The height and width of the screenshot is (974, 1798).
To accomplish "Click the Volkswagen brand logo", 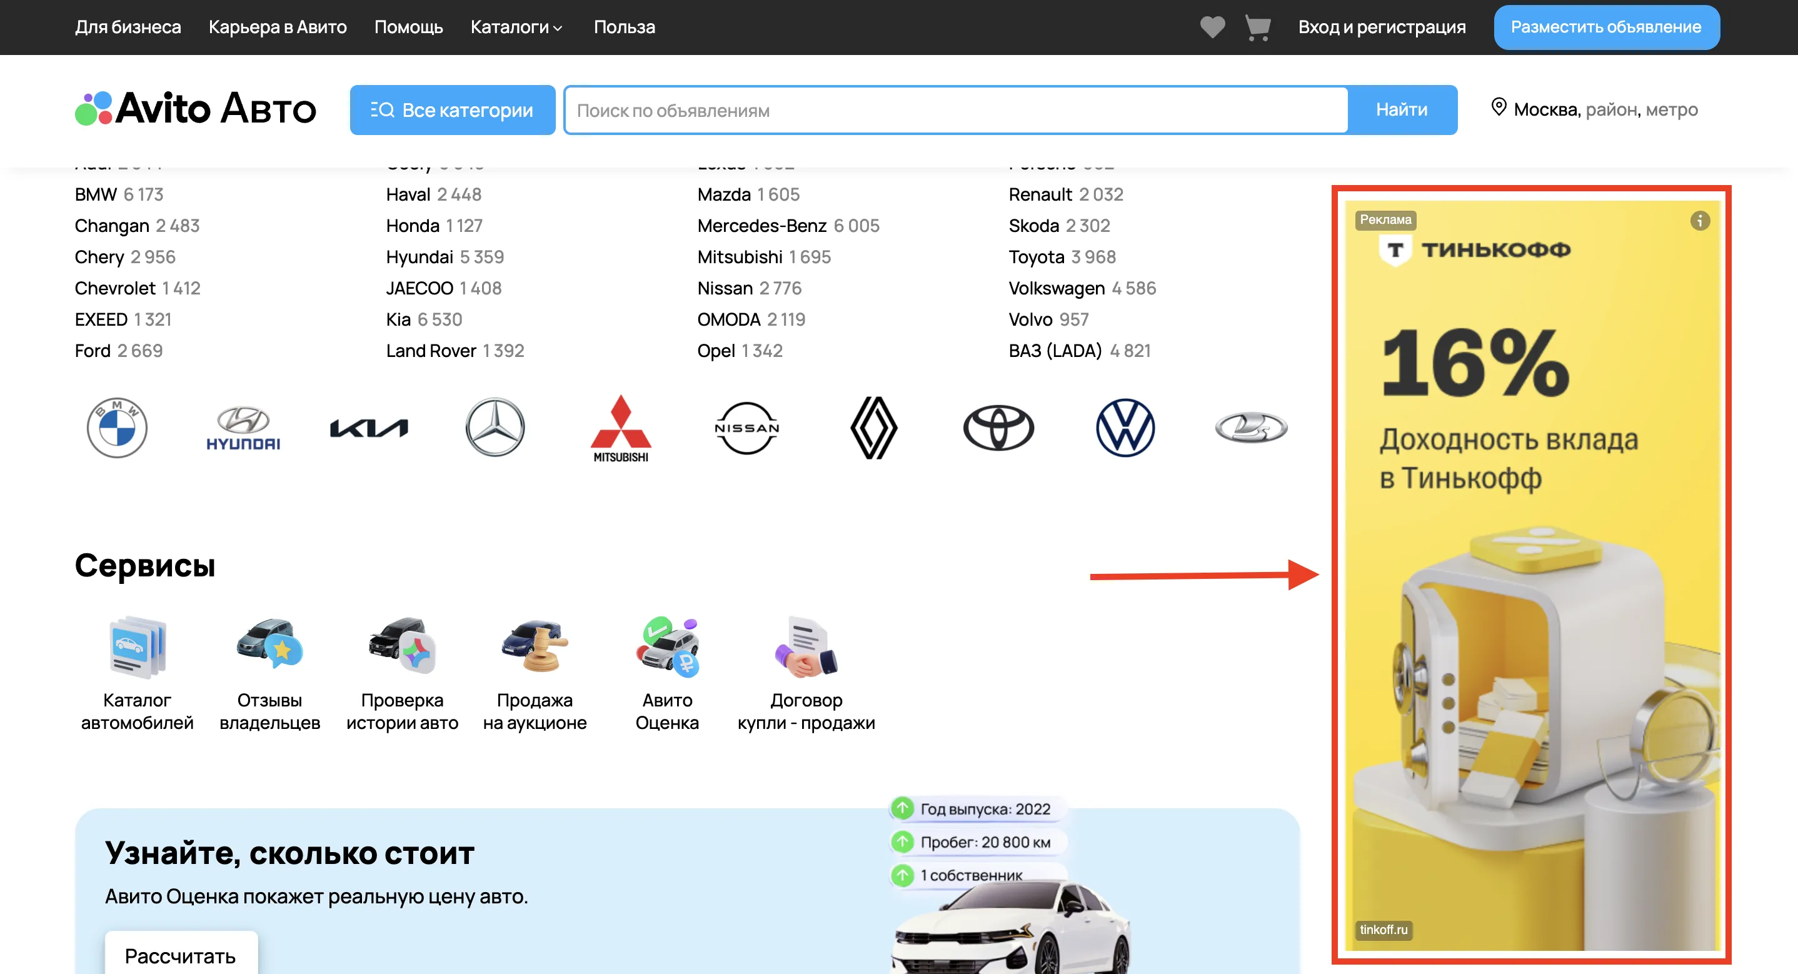I will [x=1125, y=428].
